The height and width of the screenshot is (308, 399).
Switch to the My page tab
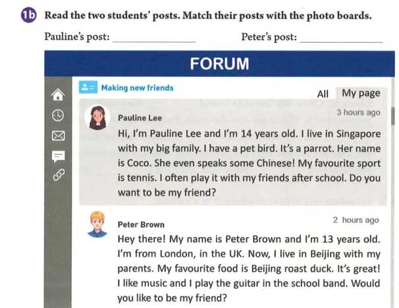coord(361,93)
